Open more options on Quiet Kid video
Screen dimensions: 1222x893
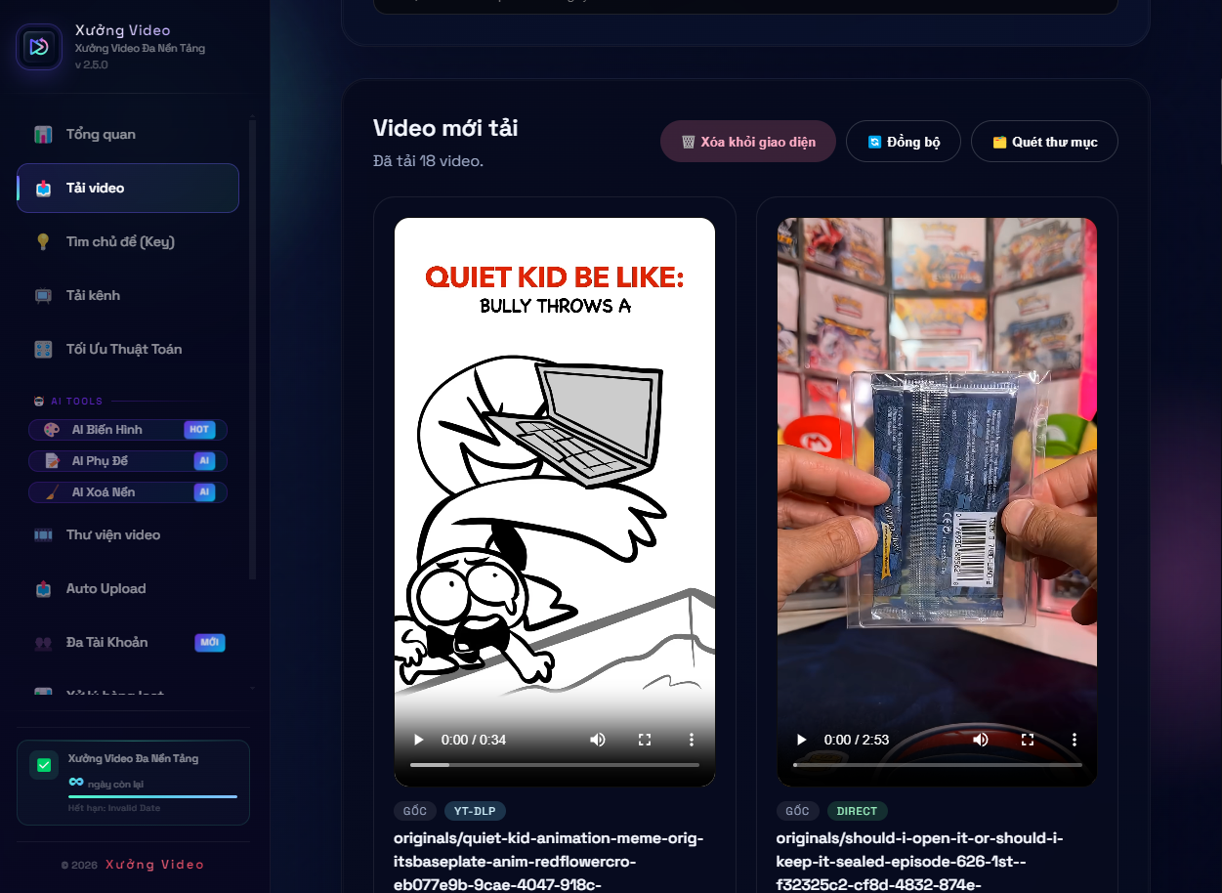[692, 740]
